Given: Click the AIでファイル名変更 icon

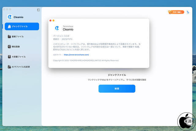Looking at the screenshot, I should (x=9, y=67).
